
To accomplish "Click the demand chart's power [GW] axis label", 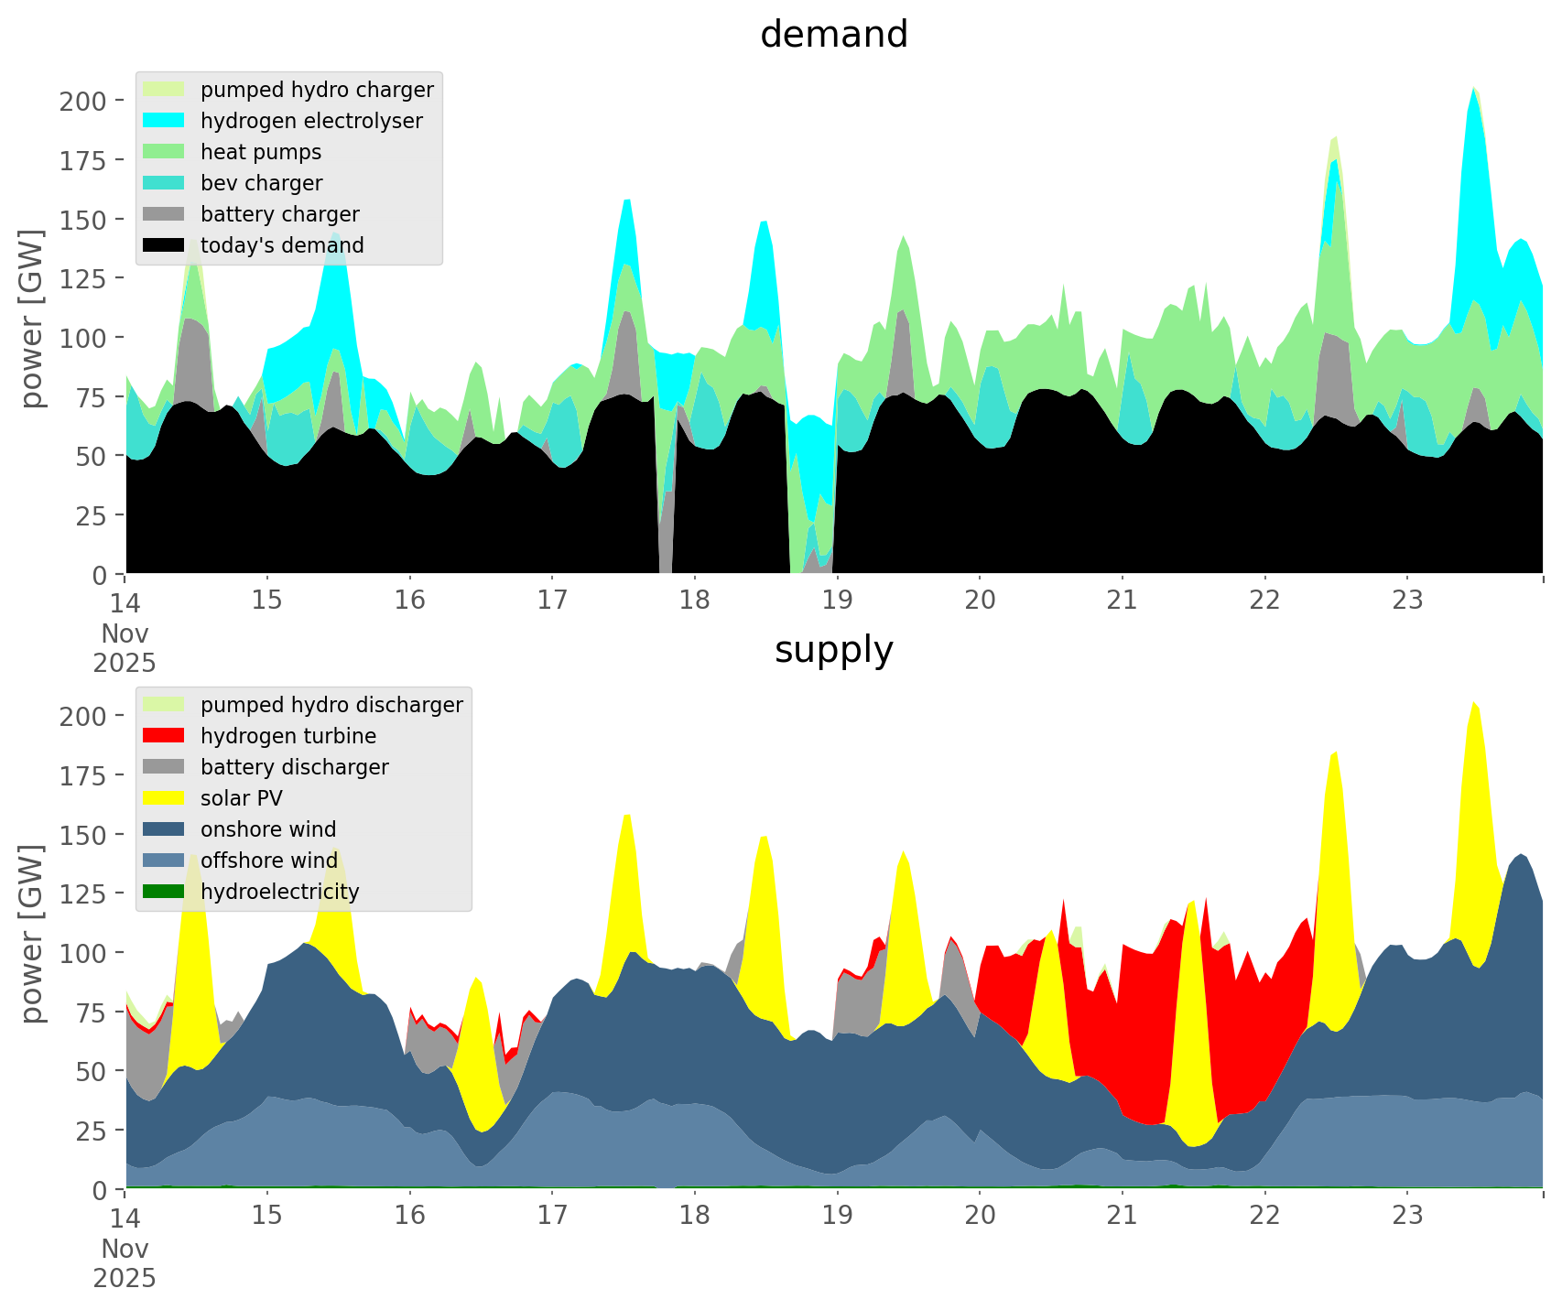I will pos(32,319).
